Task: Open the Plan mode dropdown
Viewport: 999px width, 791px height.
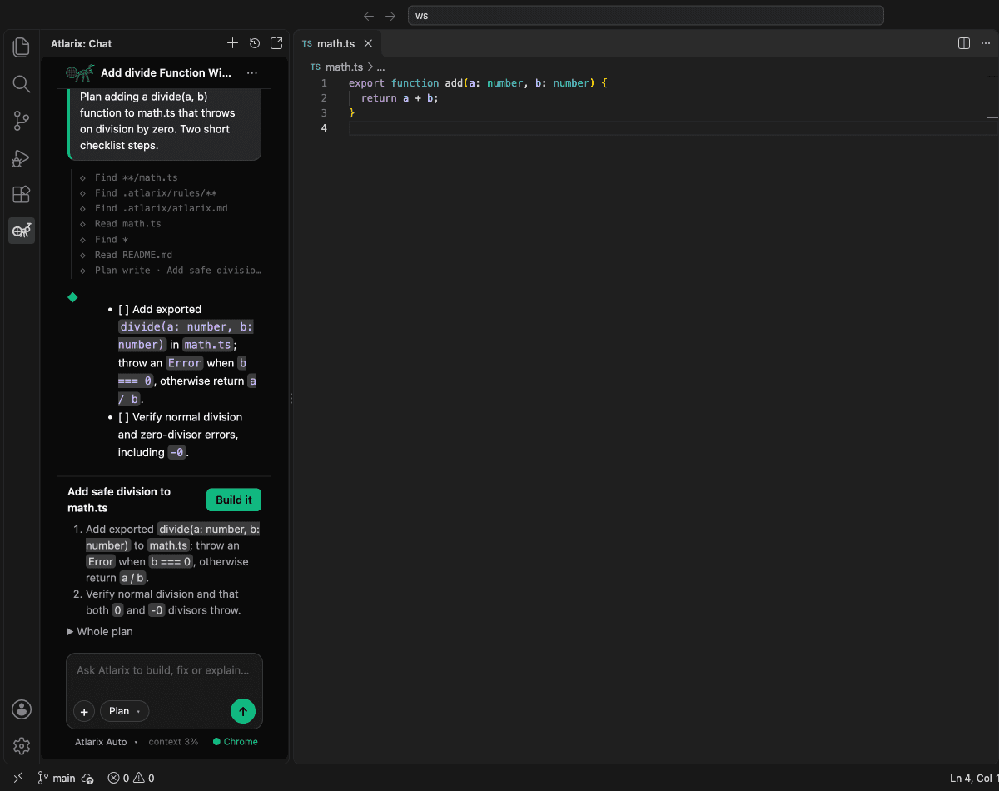Action: [125, 711]
